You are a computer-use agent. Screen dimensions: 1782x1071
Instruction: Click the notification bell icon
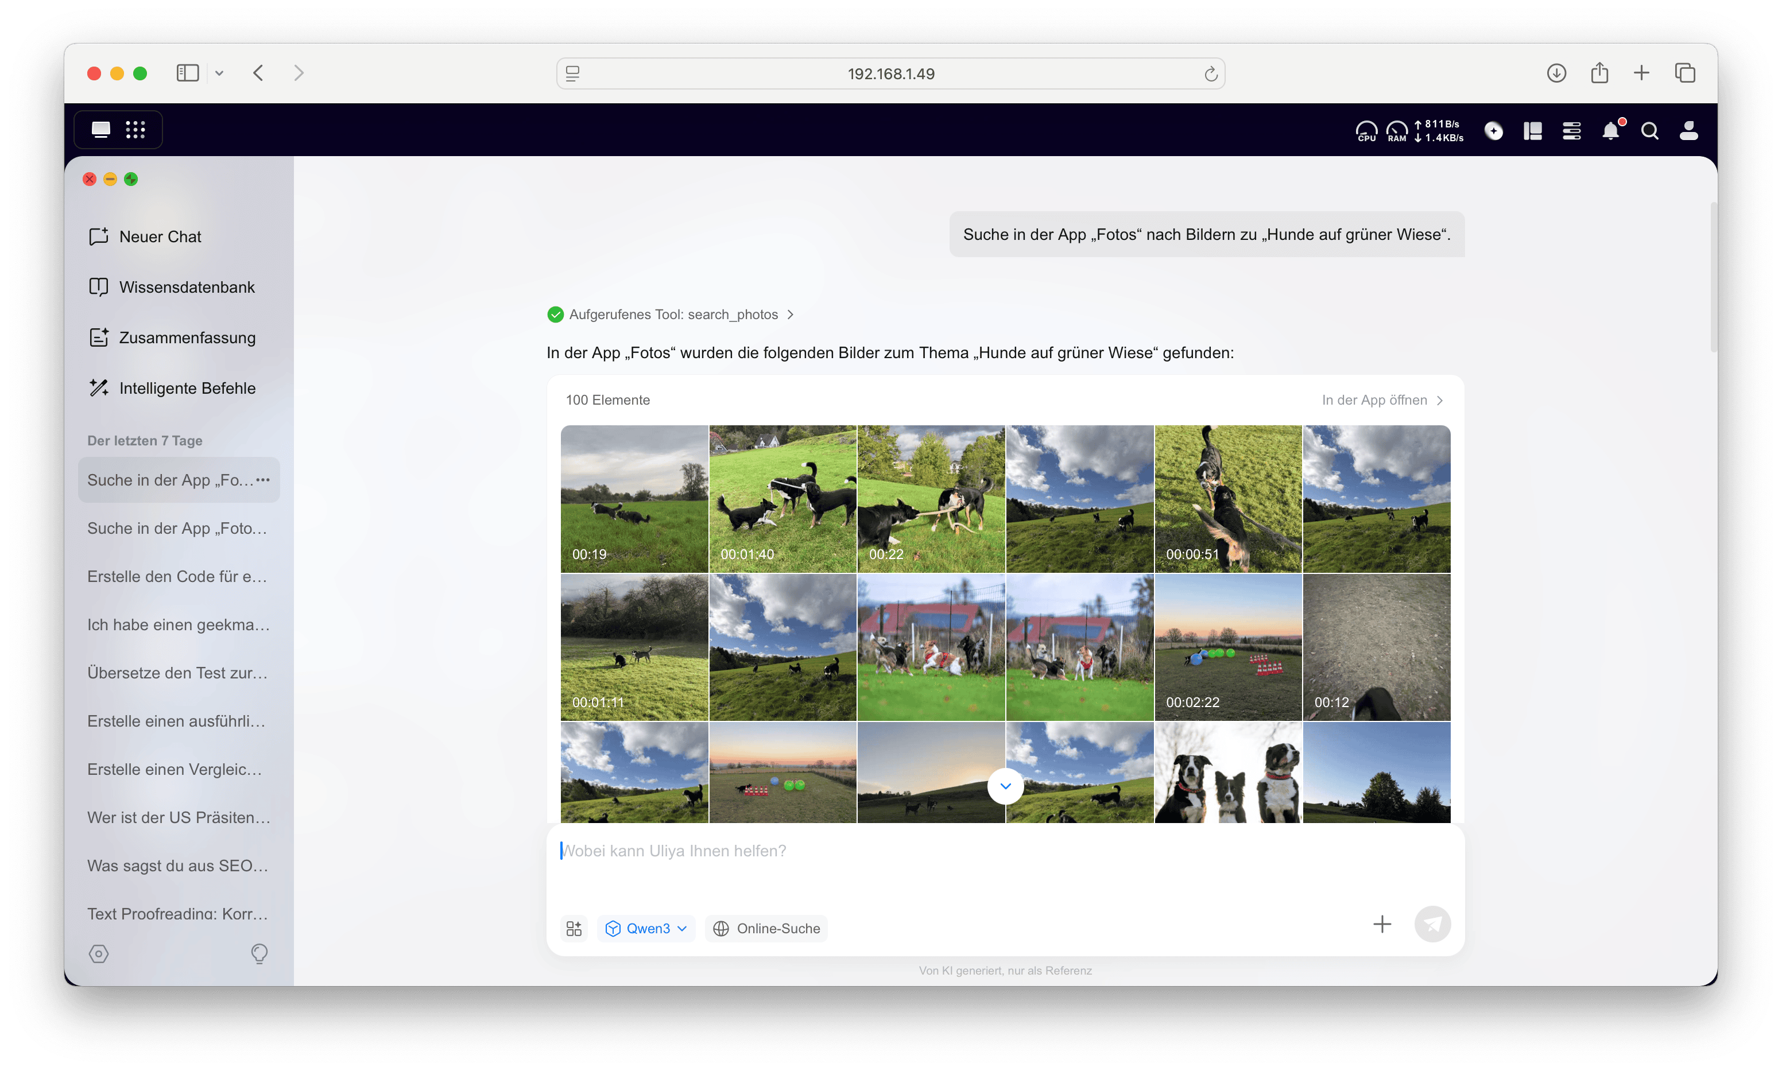point(1610,131)
